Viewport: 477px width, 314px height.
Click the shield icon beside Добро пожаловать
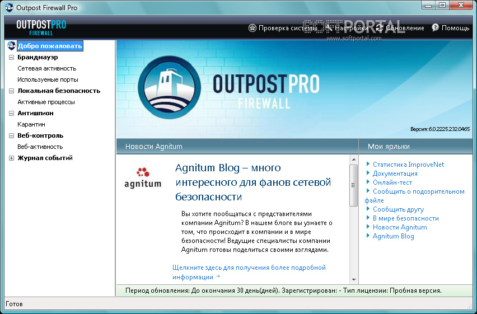pos(11,46)
